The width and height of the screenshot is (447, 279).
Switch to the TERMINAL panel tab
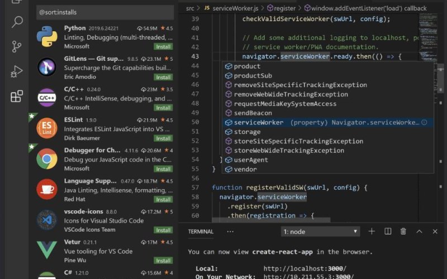pyautogui.click(x=201, y=232)
